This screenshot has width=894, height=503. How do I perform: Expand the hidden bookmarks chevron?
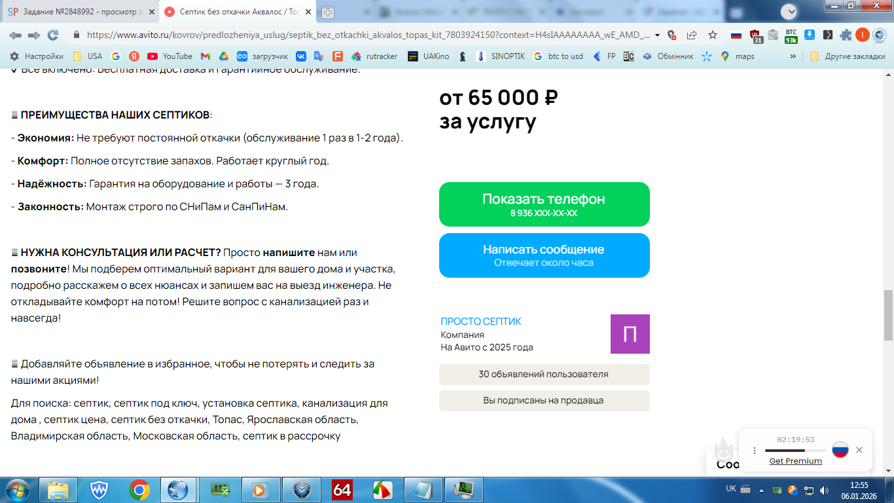(793, 56)
